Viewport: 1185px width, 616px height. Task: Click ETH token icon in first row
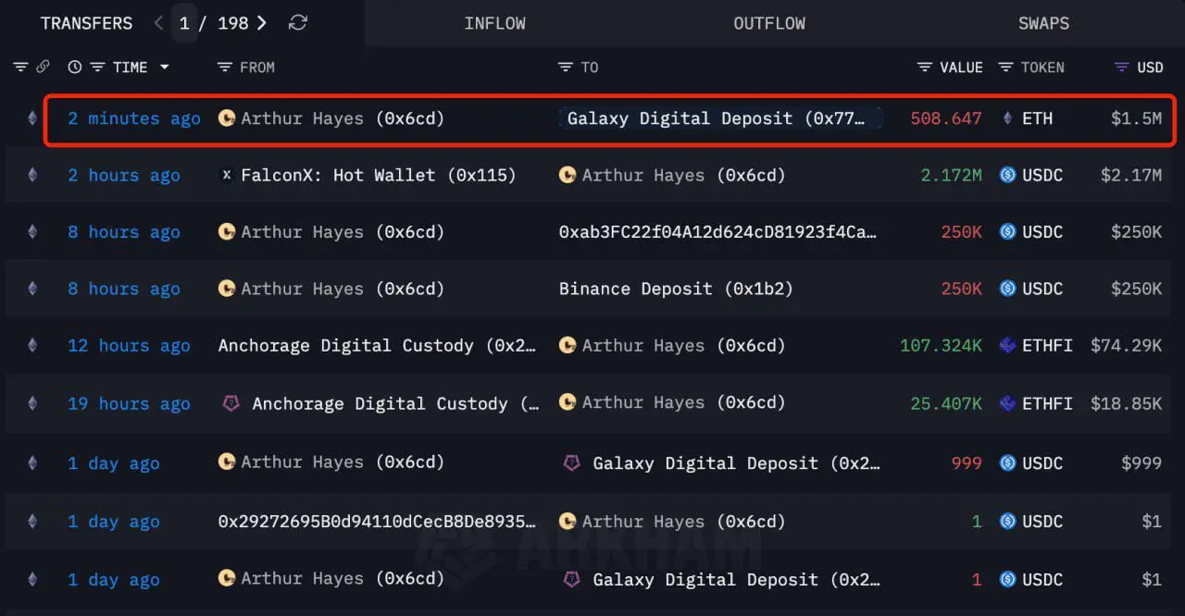[x=1008, y=118]
